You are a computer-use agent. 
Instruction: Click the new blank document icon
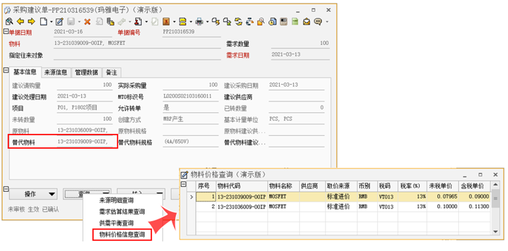pyautogui.click(x=43, y=22)
